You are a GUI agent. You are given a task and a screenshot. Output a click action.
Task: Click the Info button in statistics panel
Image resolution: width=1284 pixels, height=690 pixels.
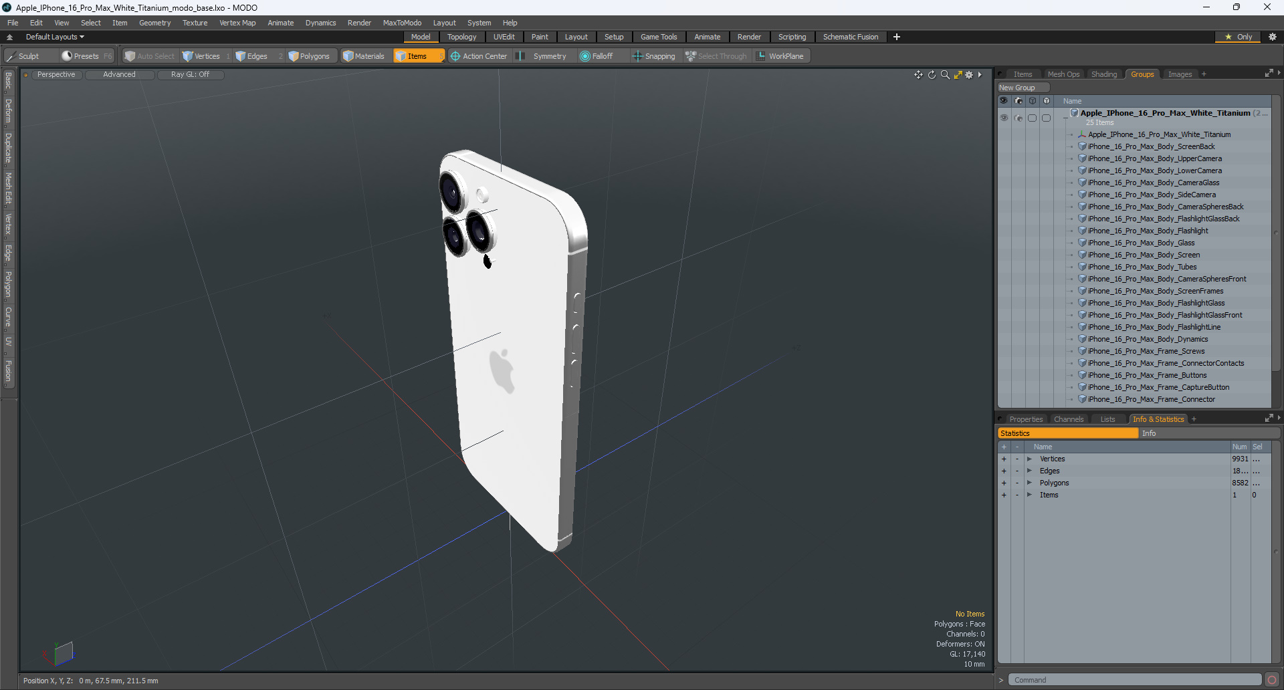pos(1209,433)
